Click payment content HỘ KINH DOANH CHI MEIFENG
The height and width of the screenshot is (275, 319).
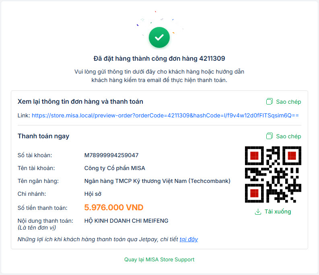pyautogui.click(x=126, y=221)
